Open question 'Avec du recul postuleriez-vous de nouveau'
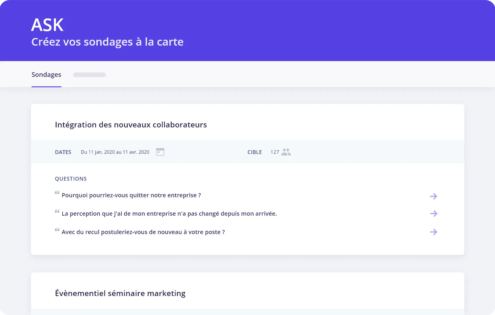The height and width of the screenshot is (315, 495). 143,232
